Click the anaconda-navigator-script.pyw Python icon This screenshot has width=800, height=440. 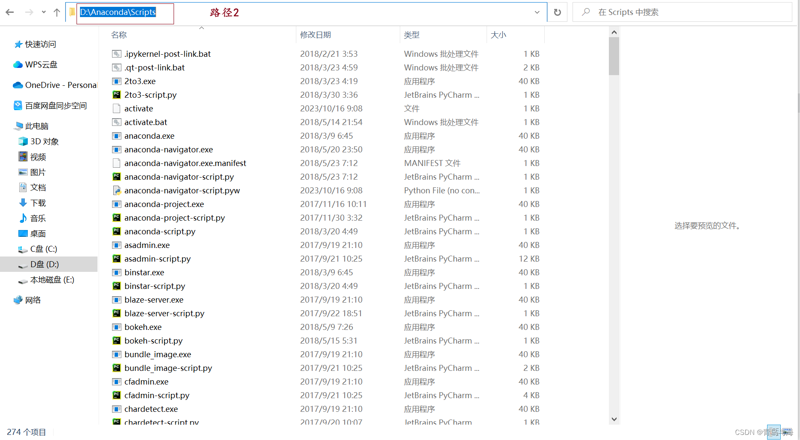coord(117,190)
